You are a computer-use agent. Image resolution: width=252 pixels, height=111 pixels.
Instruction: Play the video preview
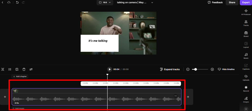pyautogui.click(x=110, y=69)
